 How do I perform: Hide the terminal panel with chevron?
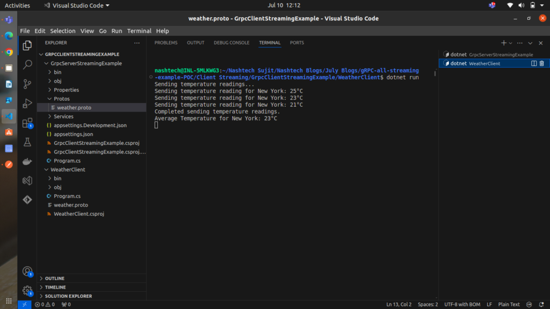pos(530,43)
